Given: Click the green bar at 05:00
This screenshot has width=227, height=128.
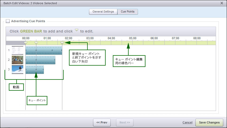Looking at the screenshot, I should [x=133, y=43].
